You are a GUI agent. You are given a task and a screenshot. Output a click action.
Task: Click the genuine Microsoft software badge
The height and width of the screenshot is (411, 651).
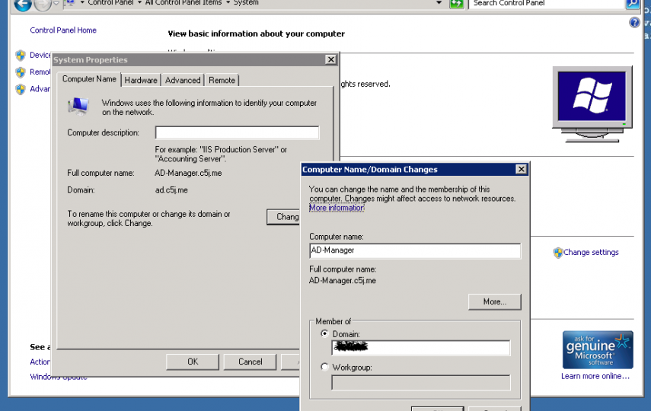pyautogui.click(x=598, y=349)
